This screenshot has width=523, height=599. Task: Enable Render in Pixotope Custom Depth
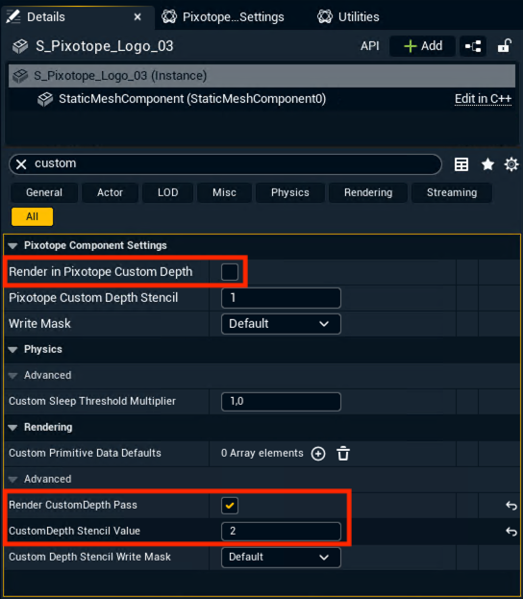pos(230,272)
